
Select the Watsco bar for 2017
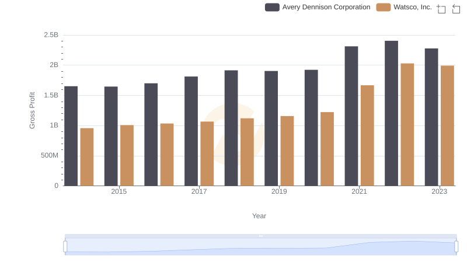click(207, 153)
